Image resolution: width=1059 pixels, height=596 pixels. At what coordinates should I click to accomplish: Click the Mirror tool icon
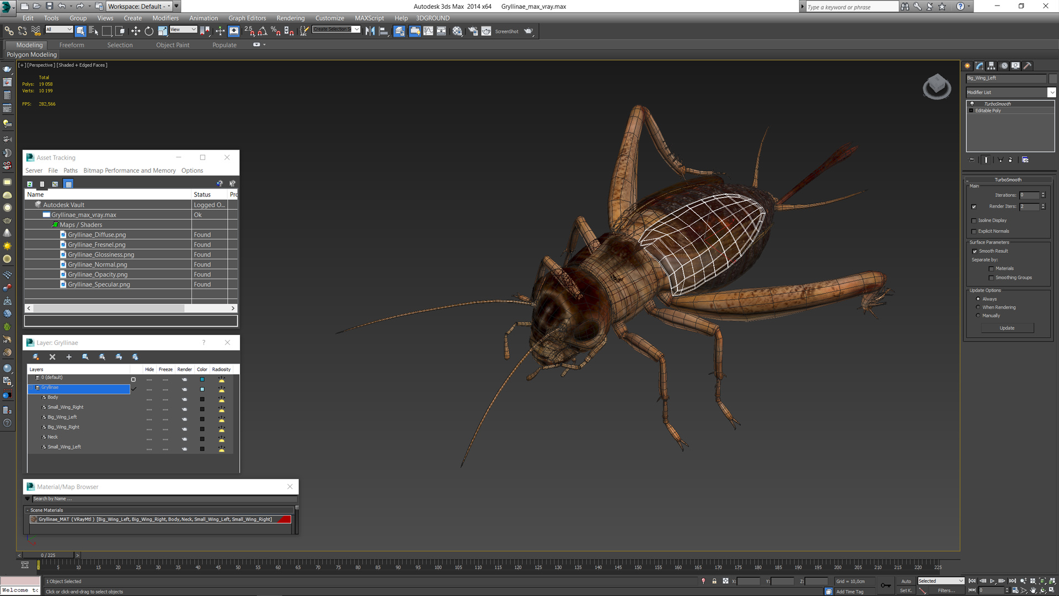(x=370, y=31)
